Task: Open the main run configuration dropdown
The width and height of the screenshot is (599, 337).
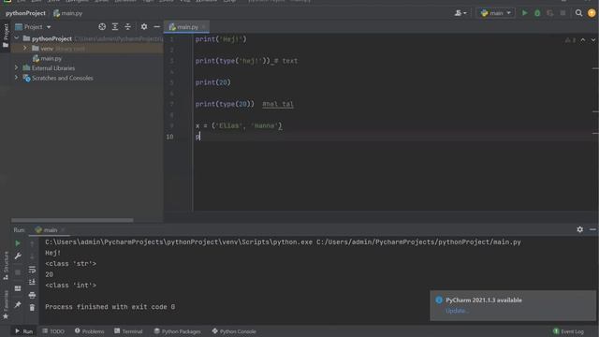Action: 496,13
